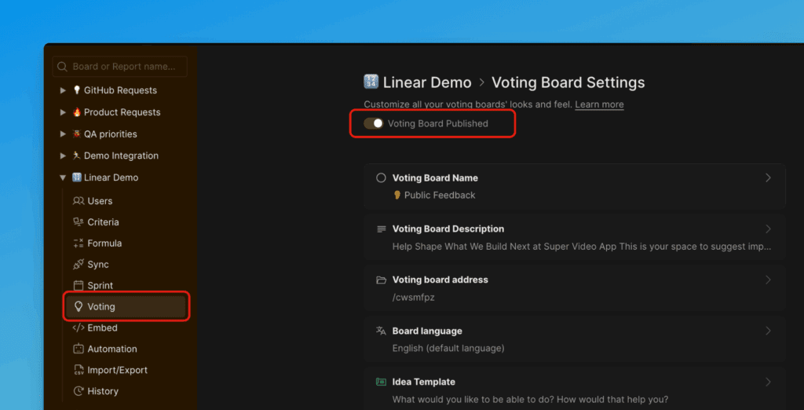Open the History menu item

coord(103,391)
